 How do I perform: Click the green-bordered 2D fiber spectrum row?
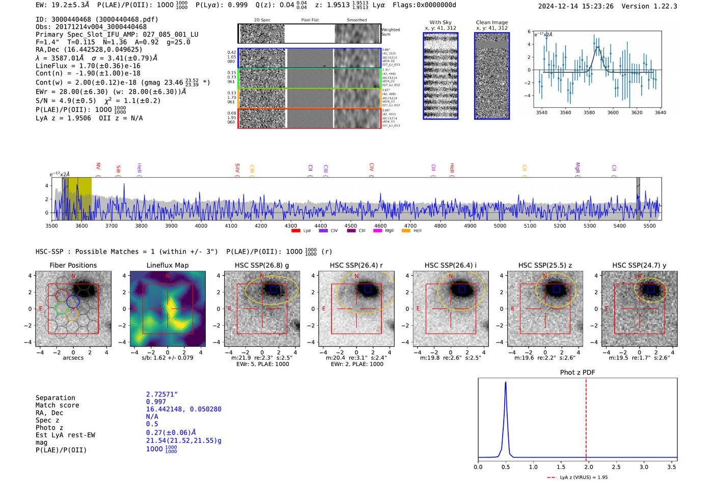309,78
